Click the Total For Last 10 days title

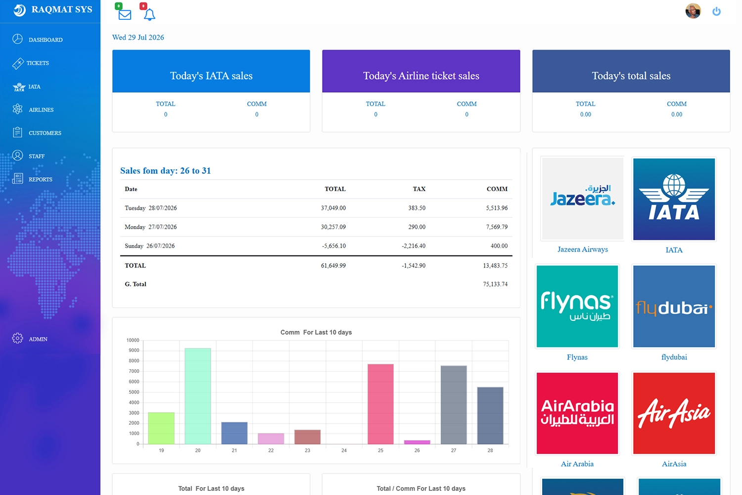(x=211, y=489)
